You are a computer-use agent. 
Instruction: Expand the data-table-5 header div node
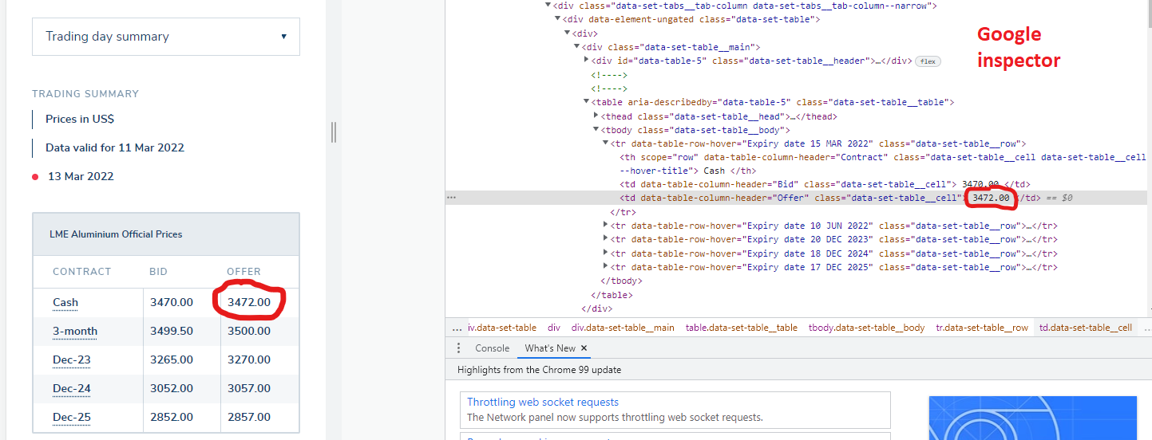pos(587,61)
